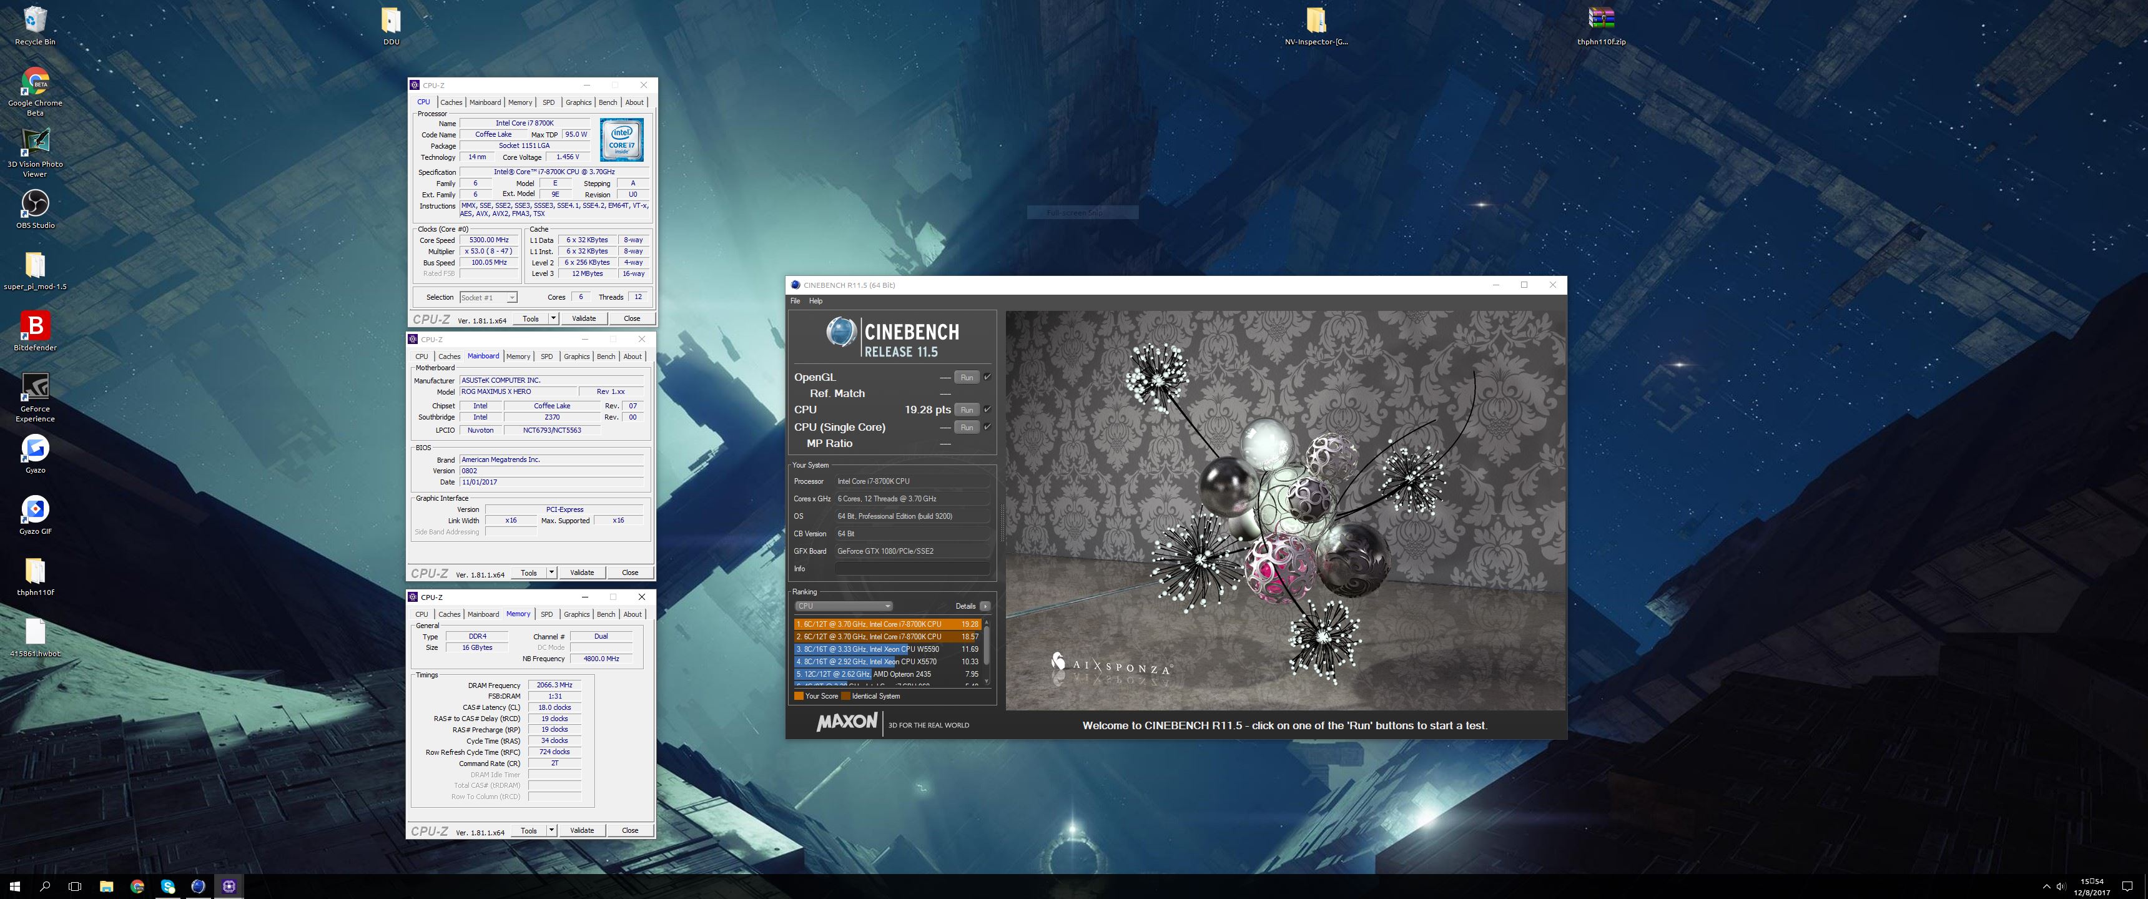2148x899 pixels.
Task: Open the Help menu in Cinebench
Action: click(815, 301)
